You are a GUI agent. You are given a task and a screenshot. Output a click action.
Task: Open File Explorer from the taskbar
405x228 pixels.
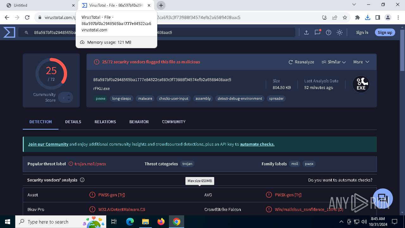145,222
